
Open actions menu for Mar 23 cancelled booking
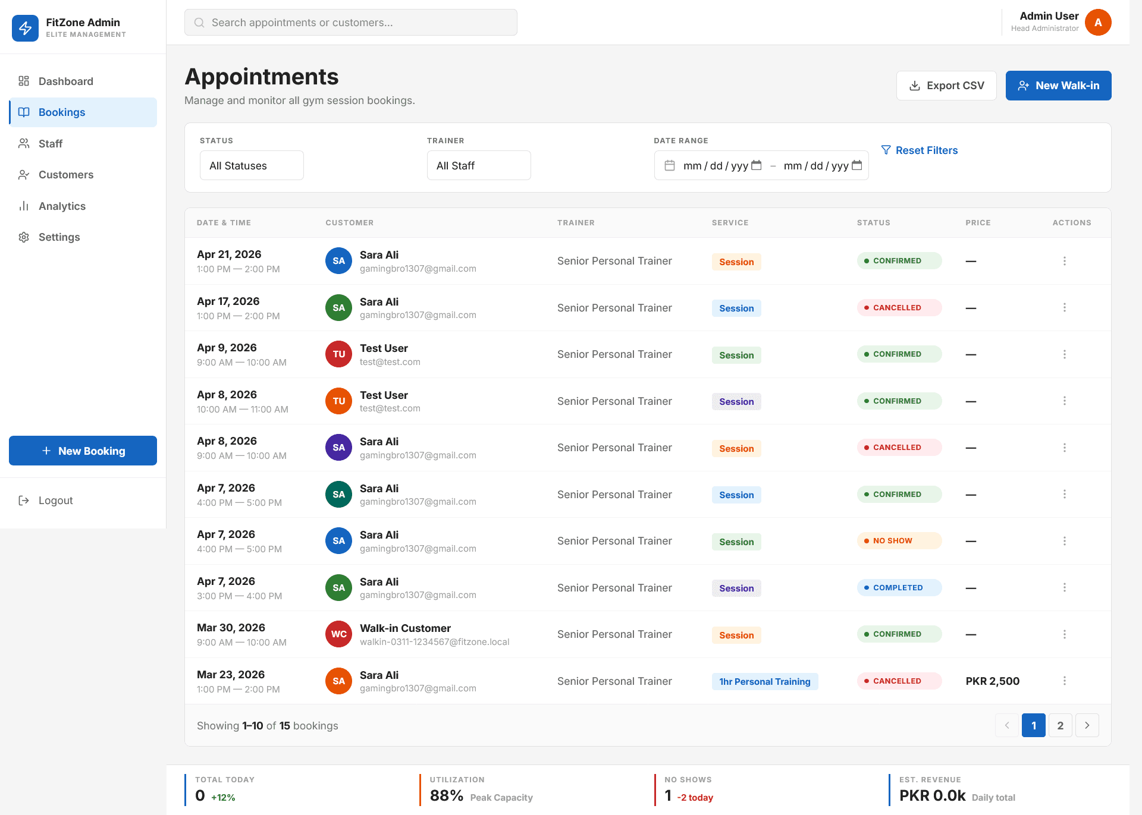tap(1065, 681)
